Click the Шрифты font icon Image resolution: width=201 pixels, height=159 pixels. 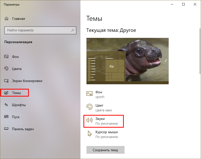[7, 105]
